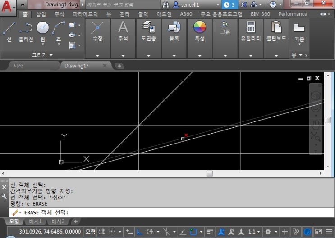This screenshot has height=238, width=335.
Task: Open the Annotation (주석) panel
Action: [123, 38]
